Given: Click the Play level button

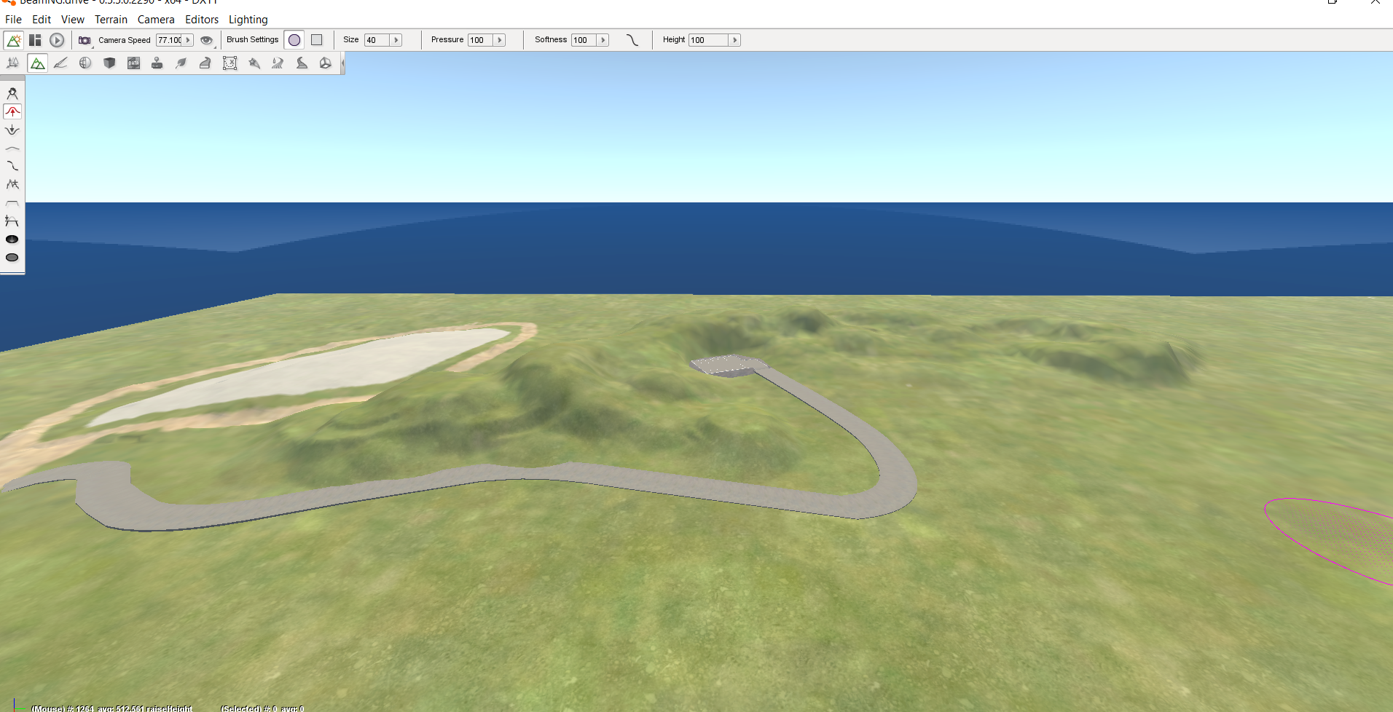Looking at the screenshot, I should (57, 40).
